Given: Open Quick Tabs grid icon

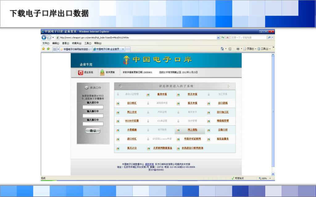Looking at the screenshot, I should (55, 49).
